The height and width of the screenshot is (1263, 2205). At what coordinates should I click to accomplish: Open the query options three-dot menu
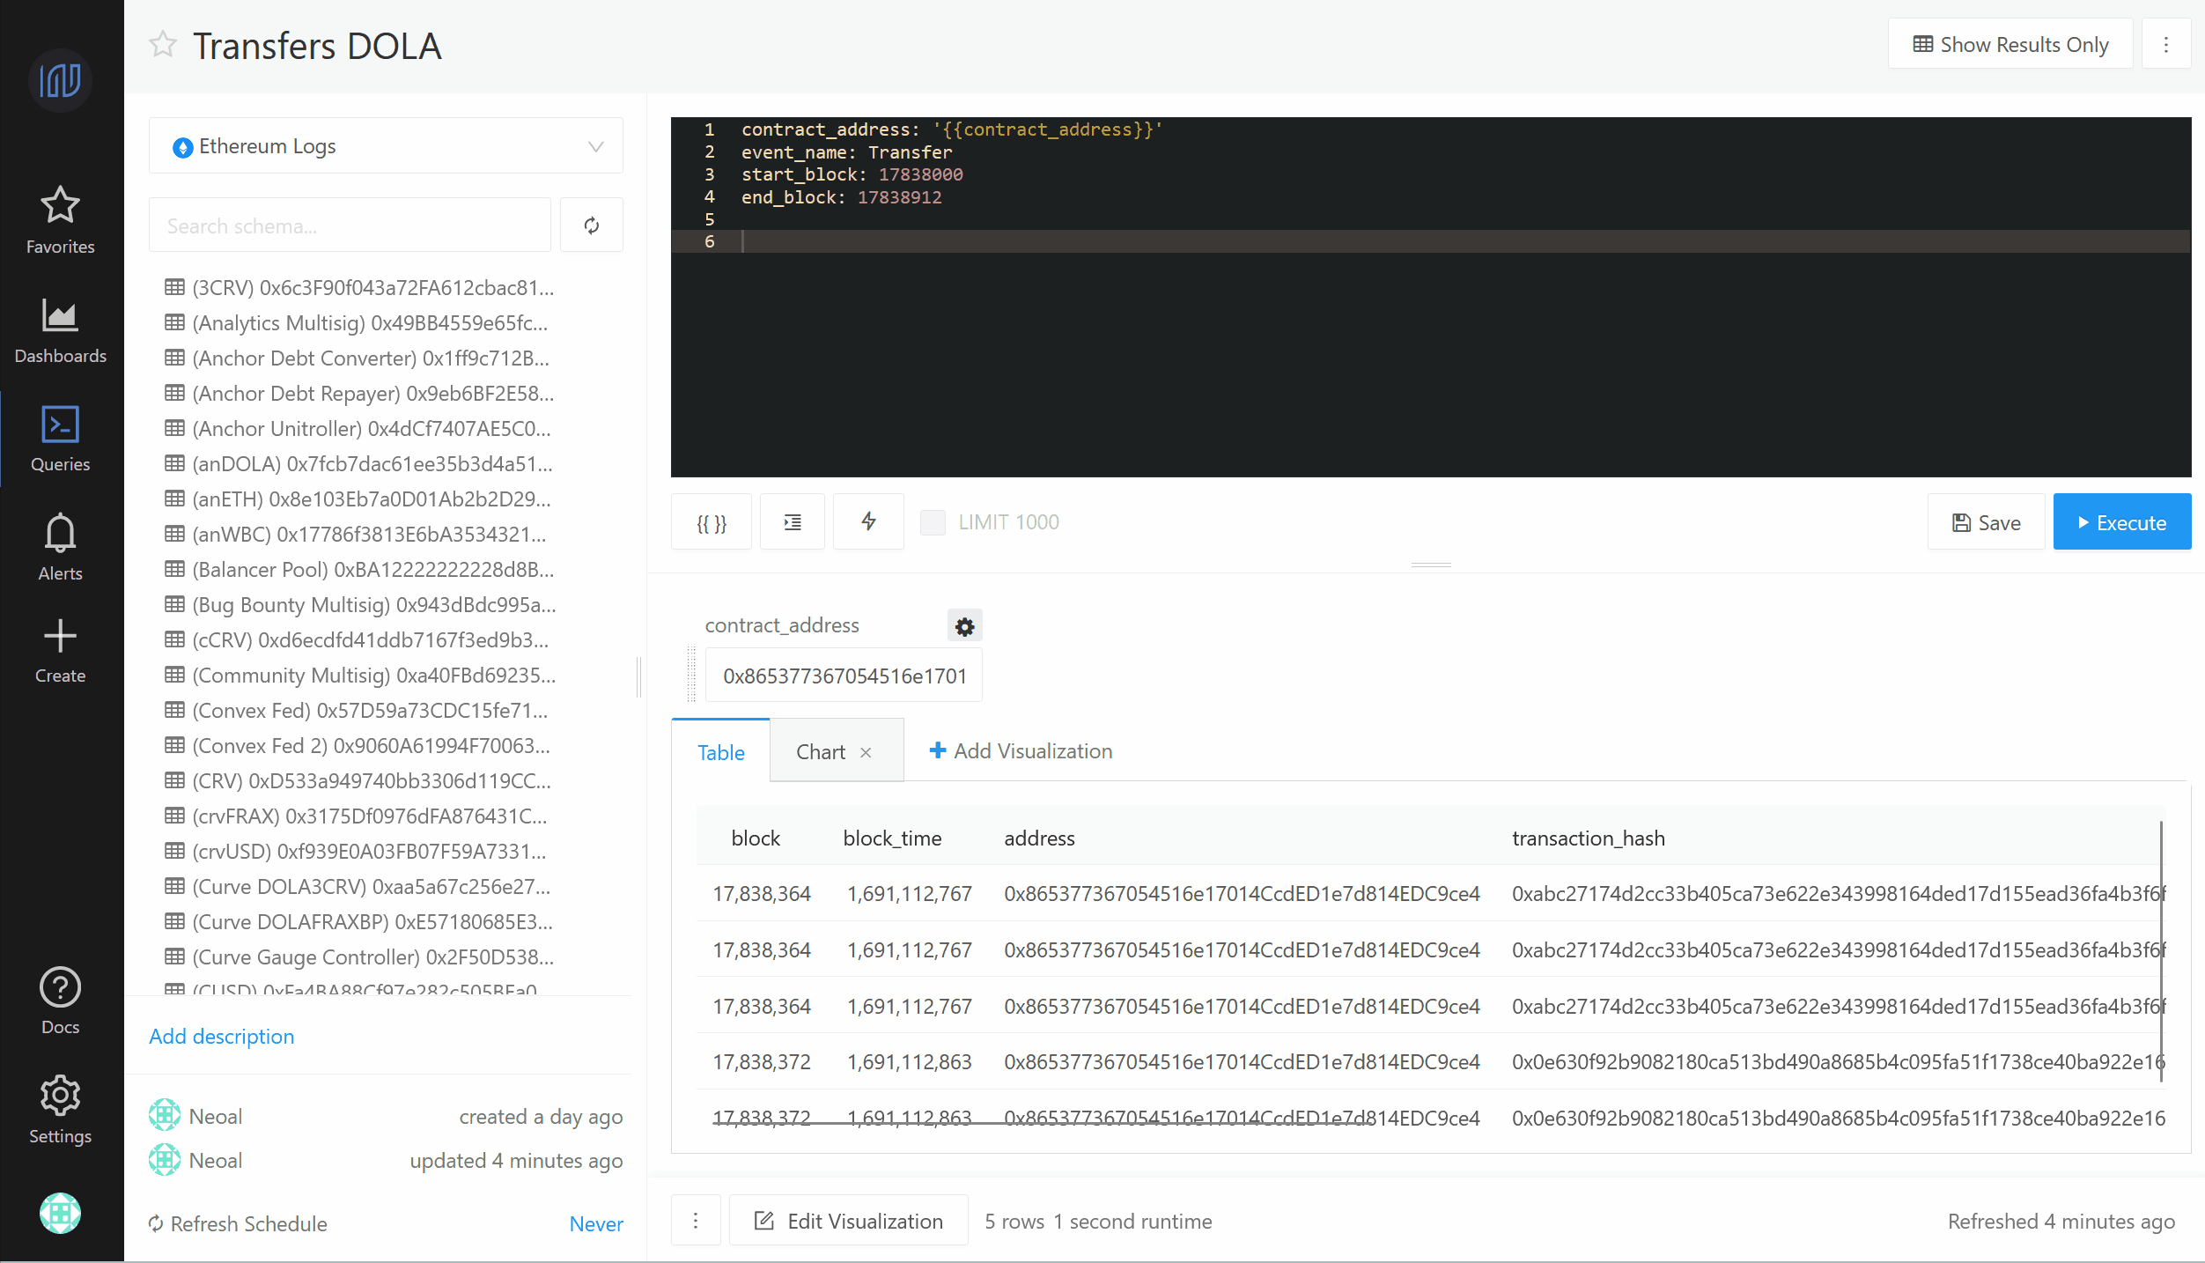coord(2166,45)
